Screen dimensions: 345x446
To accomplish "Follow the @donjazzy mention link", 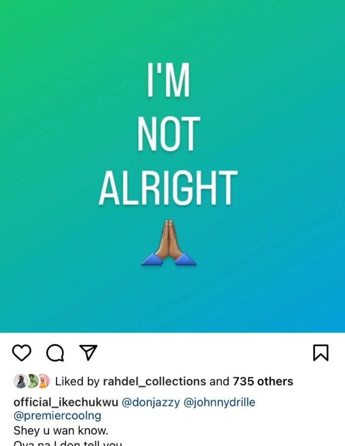I will coord(151,402).
